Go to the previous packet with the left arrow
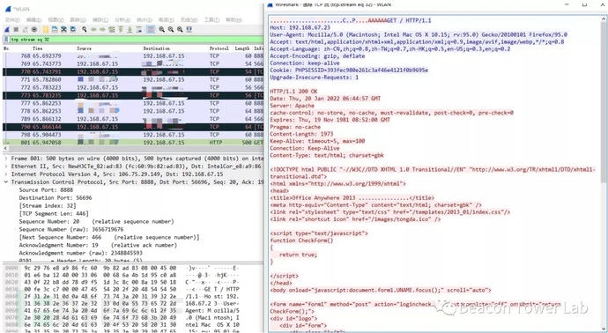Screen dimensions: 608x333 [x=93, y=29]
